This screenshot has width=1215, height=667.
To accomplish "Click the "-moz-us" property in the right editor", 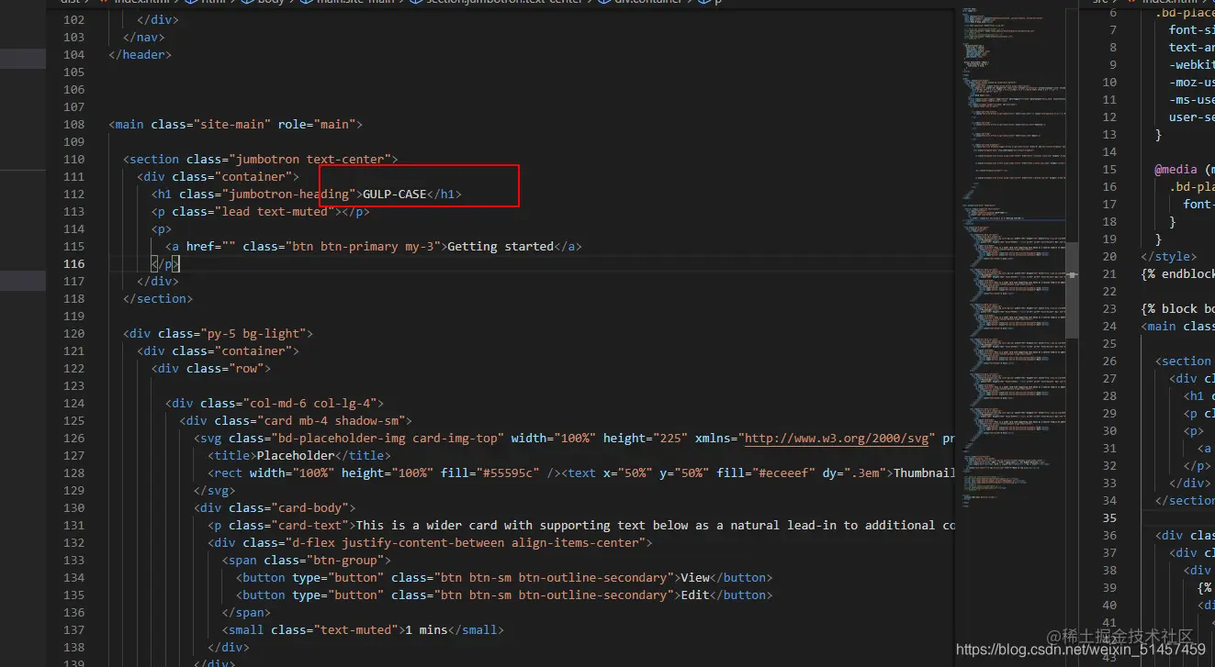I will (1192, 83).
